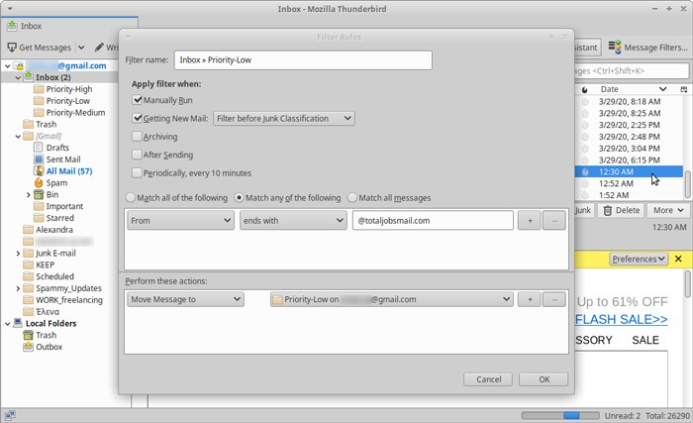Click the FLASH SALE>> link
693x423 pixels.
(622, 319)
